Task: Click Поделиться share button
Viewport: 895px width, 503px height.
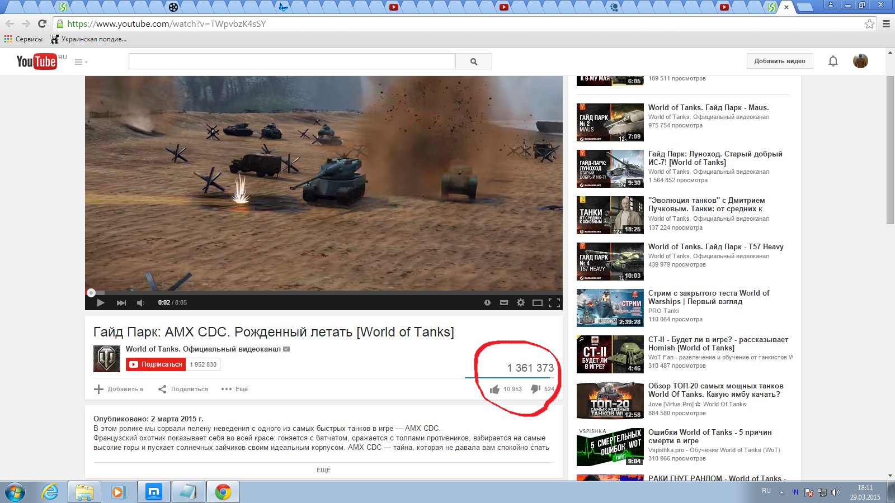Action: click(183, 389)
